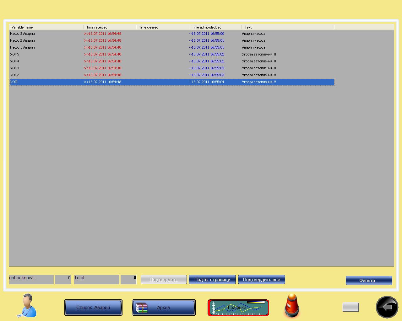The height and width of the screenshot is (321, 402).
Task: Click the red alarm beacon icon
Action: [292, 306]
